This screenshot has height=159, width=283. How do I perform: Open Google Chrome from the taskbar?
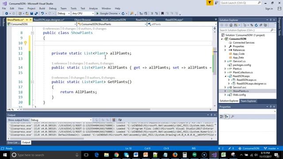click(x=116, y=155)
